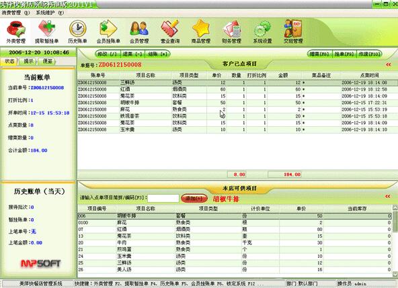Switch to the 便签 tab
The width and height of the screenshot is (398, 288).
[48, 61]
